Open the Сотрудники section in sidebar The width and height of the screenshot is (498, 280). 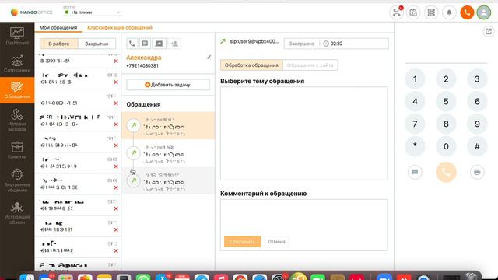point(17,64)
